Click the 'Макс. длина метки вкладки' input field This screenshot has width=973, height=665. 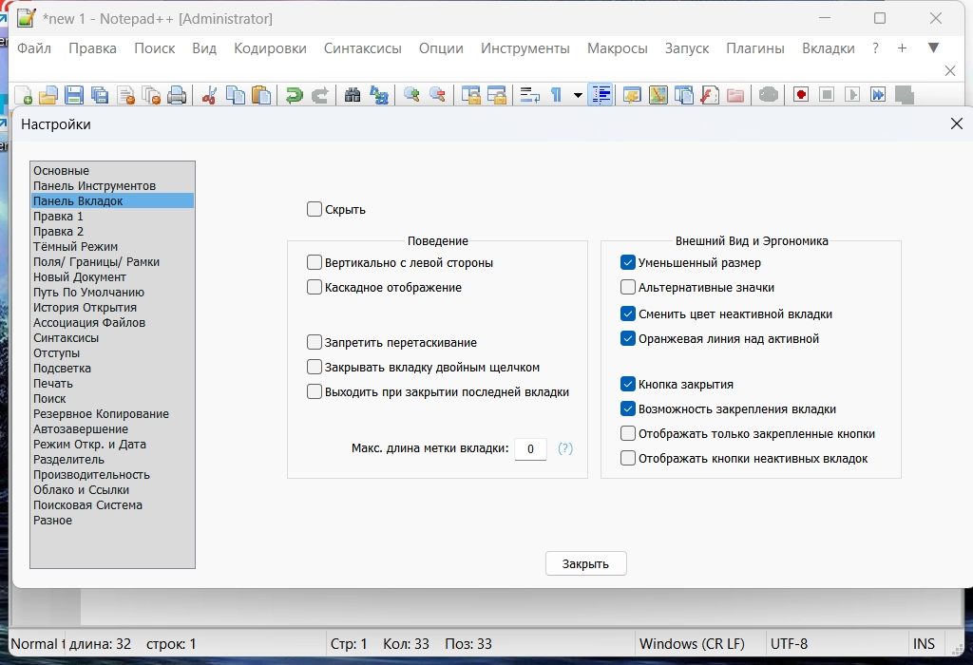(530, 448)
